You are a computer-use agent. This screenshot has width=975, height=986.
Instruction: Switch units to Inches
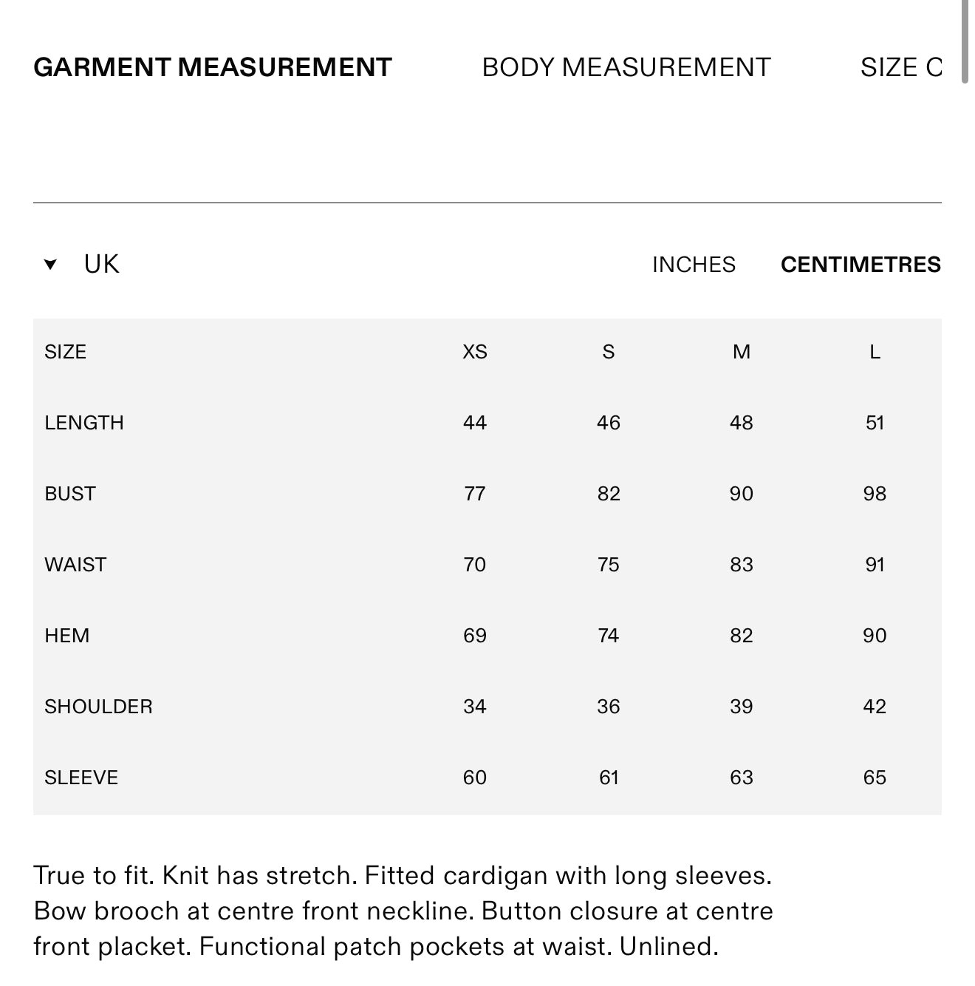click(x=694, y=265)
